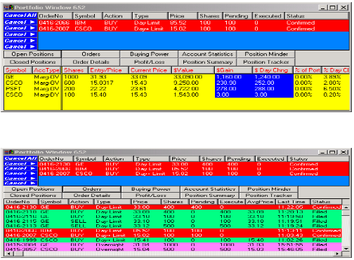The width and height of the screenshot is (354, 260).
Task: Sort positions by $Gain column header
Action: click(234, 70)
